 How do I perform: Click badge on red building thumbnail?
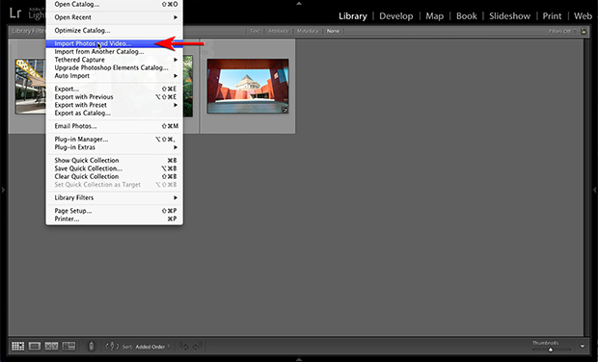pyautogui.click(x=285, y=110)
